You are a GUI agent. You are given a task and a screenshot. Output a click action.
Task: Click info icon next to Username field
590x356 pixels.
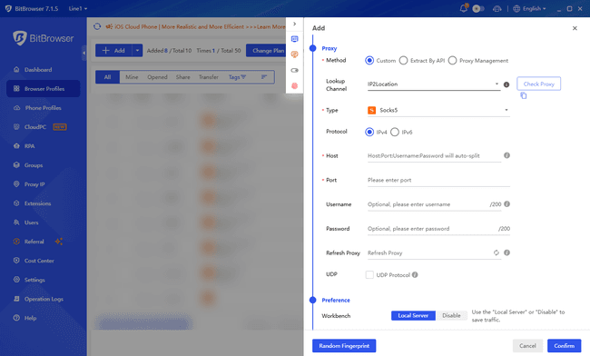pos(506,204)
